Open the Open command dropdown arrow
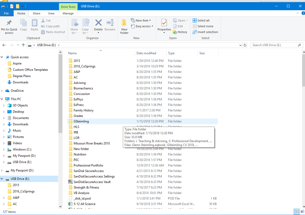Image resolution: width=305 pixels, height=215 pixels. point(187,20)
